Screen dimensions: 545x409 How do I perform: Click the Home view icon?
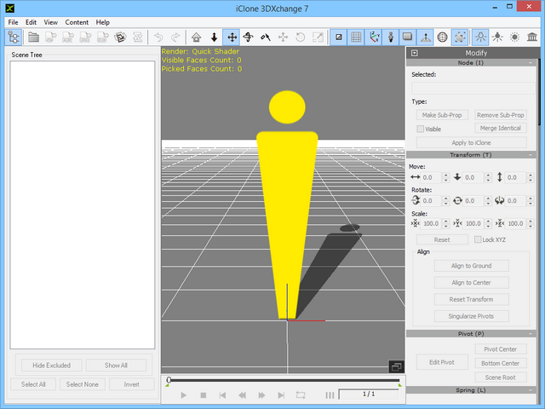click(x=197, y=37)
